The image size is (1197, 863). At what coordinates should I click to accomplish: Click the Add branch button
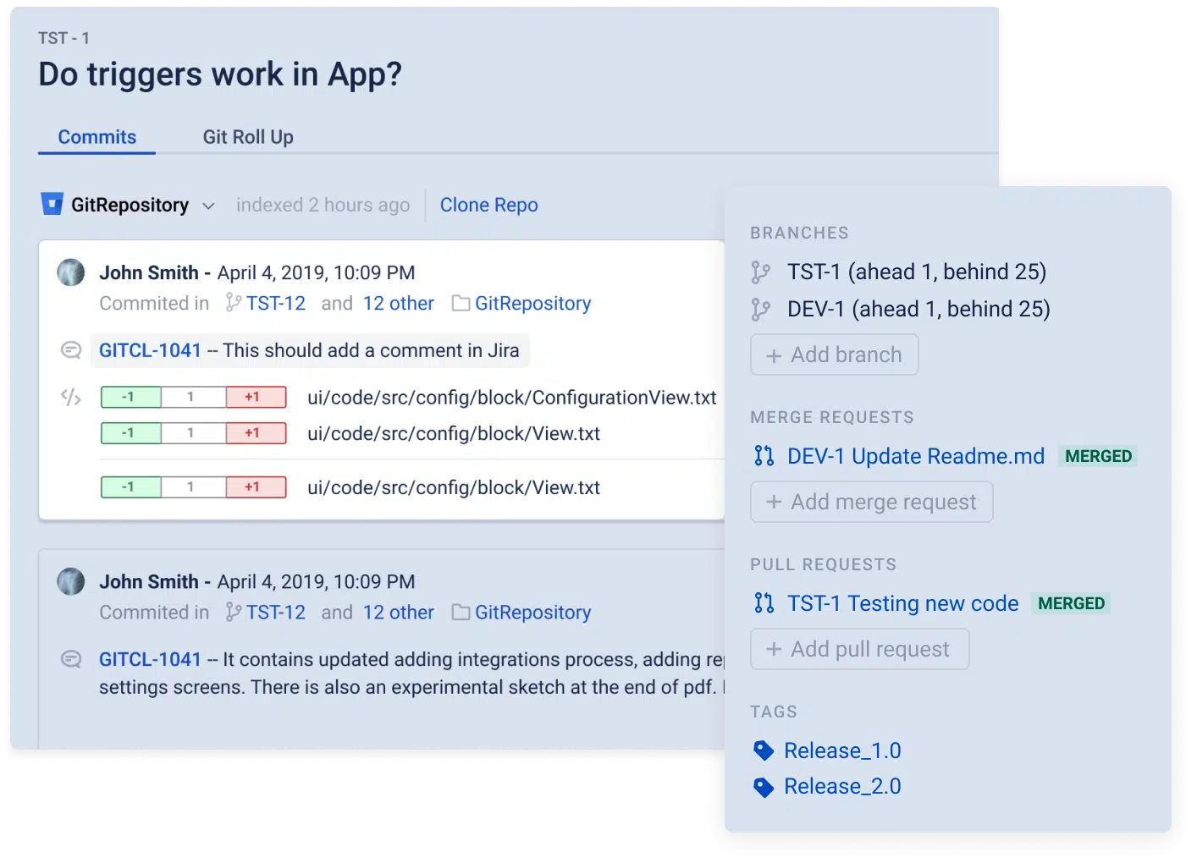[x=834, y=355]
